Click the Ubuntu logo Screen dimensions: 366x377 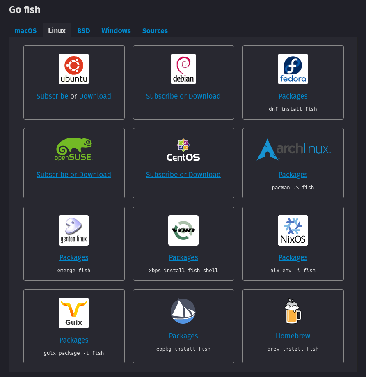[74, 69]
